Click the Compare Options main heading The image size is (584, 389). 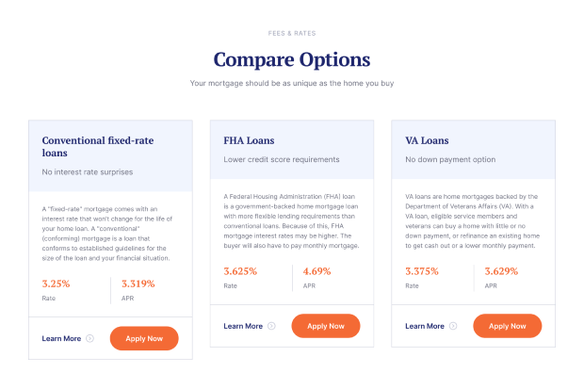[x=292, y=59]
